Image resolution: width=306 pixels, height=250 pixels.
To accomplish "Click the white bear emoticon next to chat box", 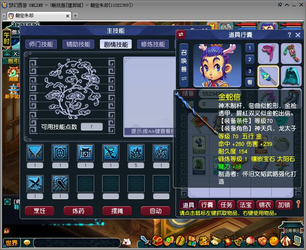I will pos(127,242).
